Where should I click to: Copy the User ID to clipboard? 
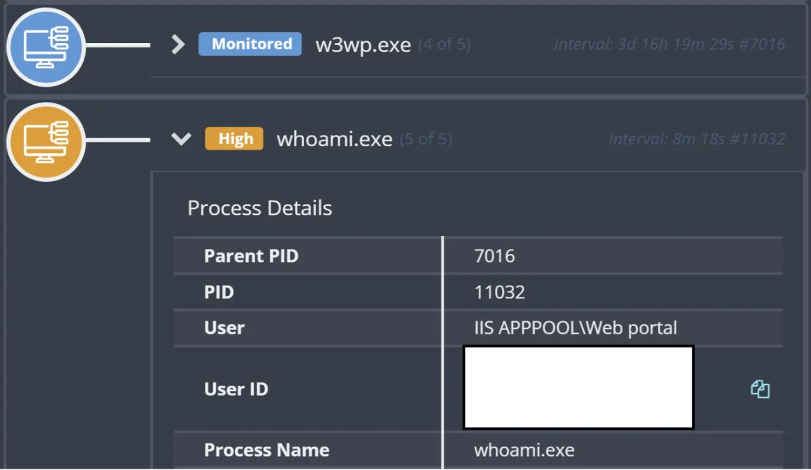(760, 389)
